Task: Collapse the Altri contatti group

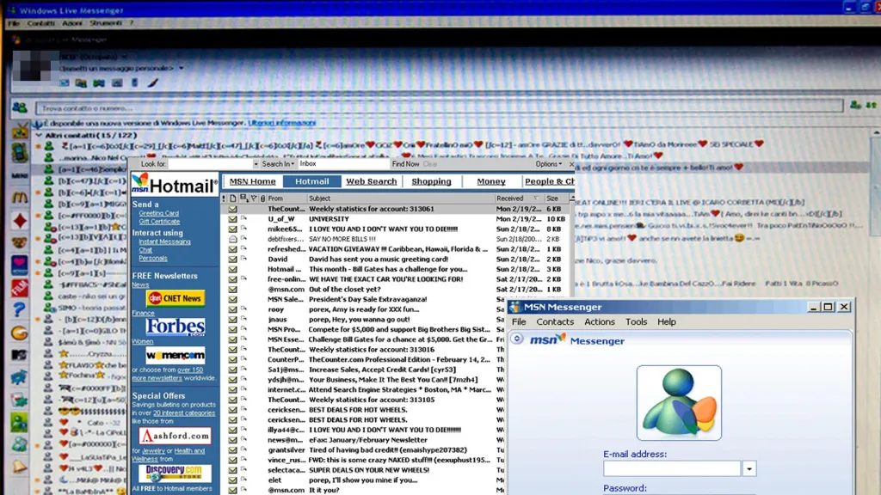Action: 38,136
